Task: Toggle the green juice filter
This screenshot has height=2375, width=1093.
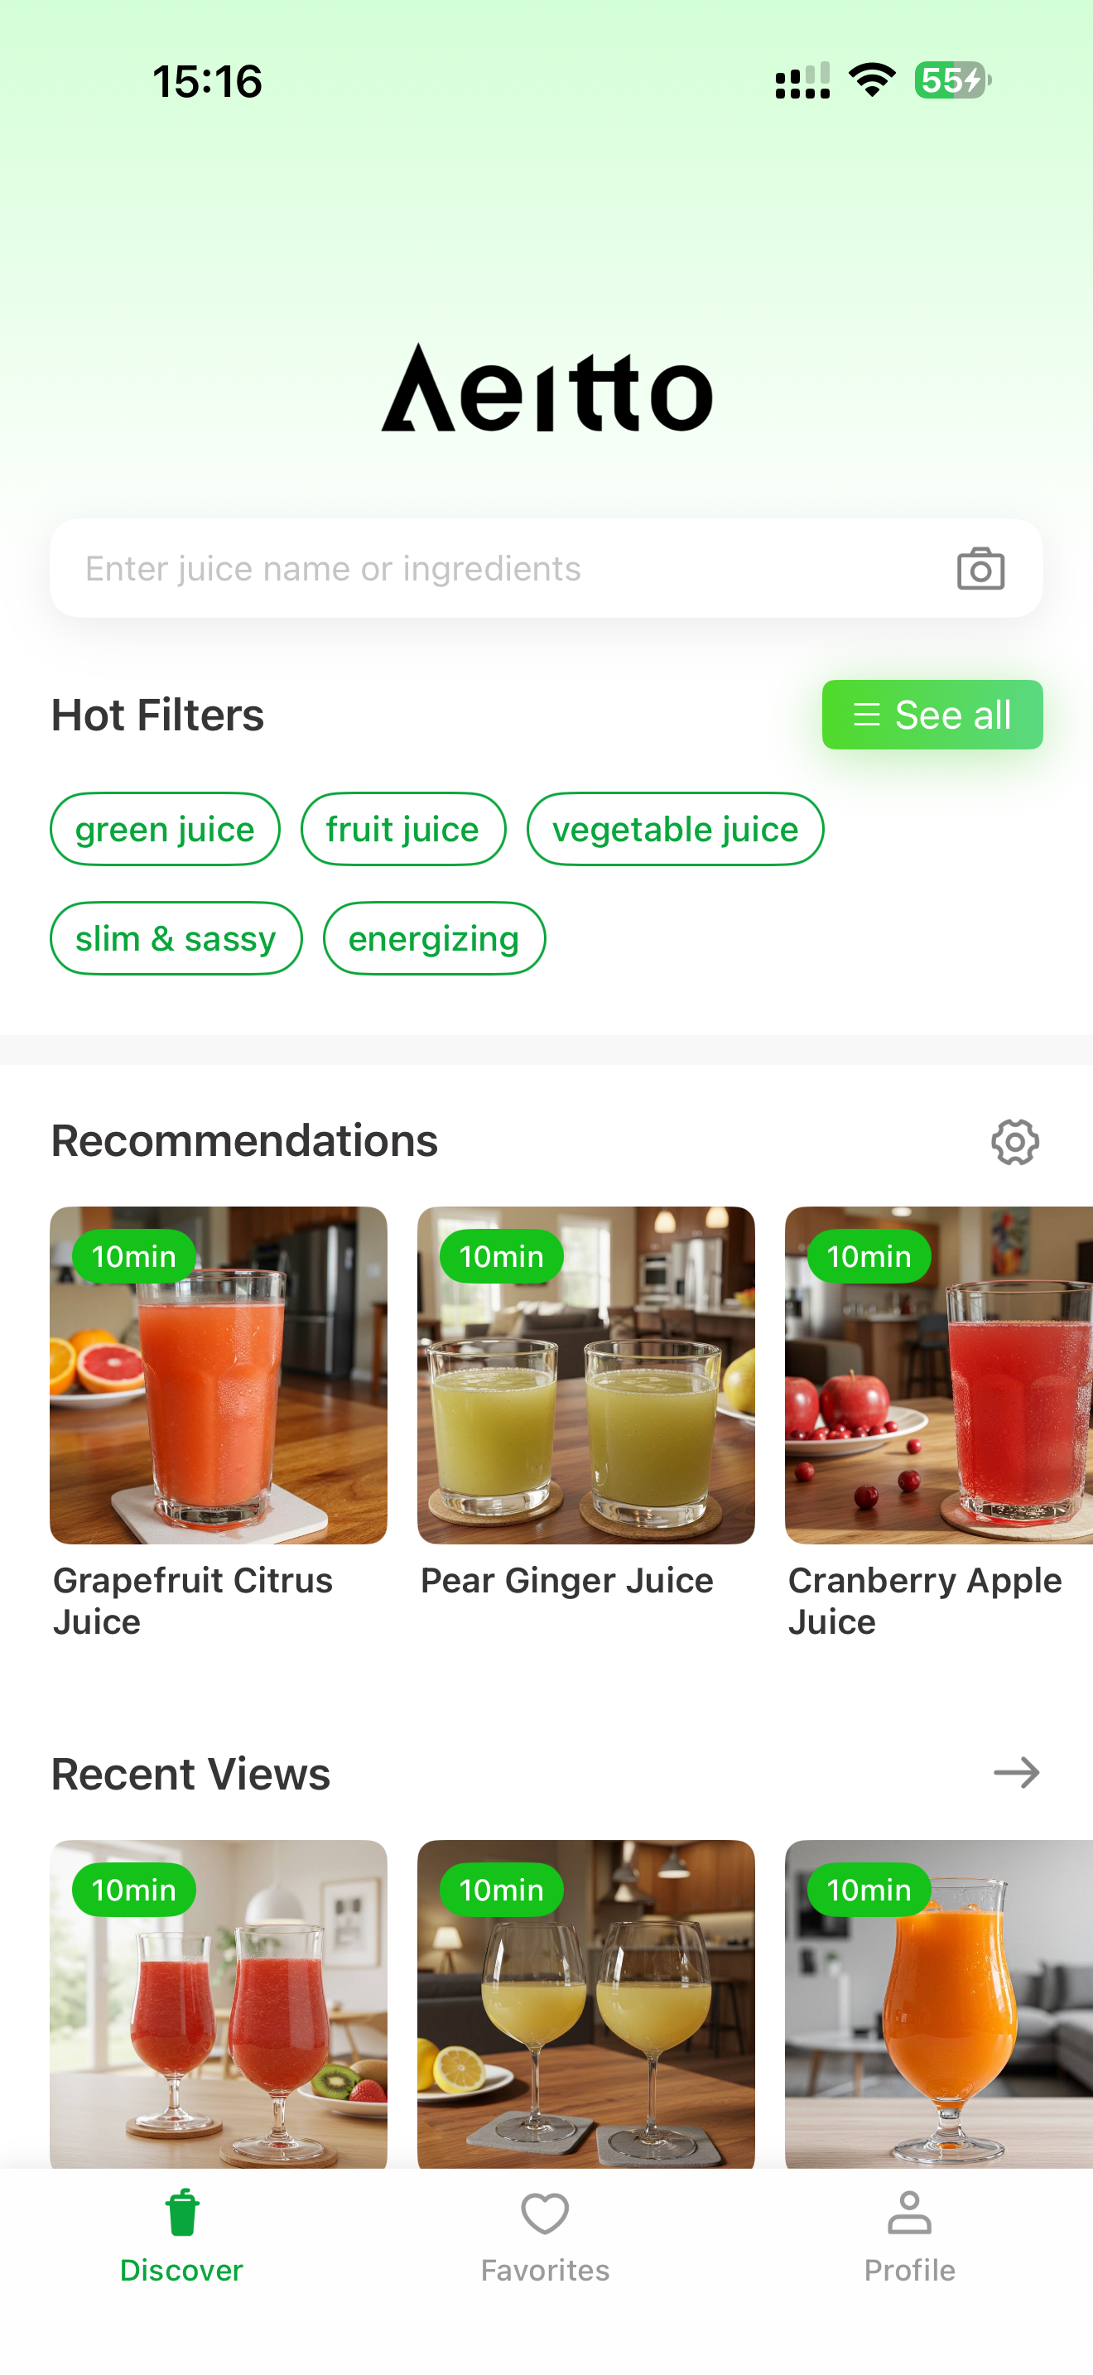Action: [165, 829]
